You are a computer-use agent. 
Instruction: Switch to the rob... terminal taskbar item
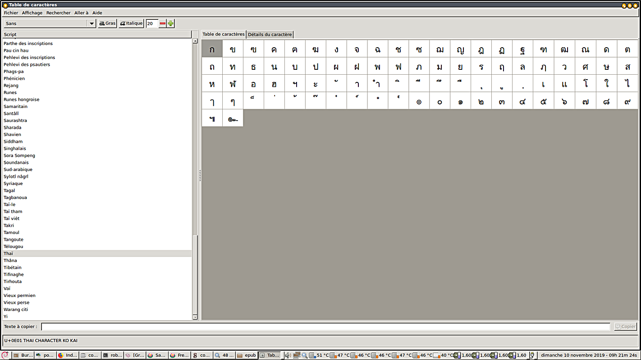112,355
